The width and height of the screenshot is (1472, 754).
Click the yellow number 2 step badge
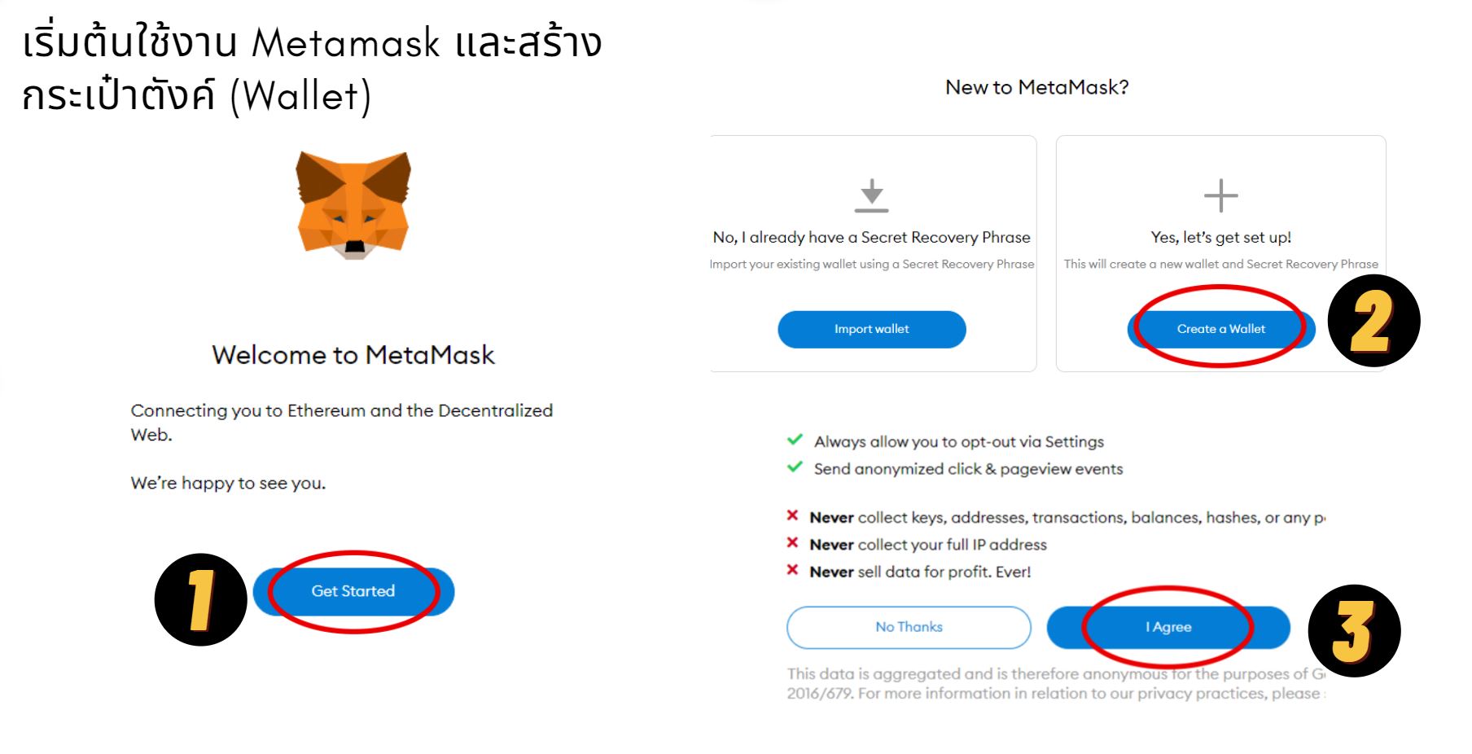[1373, 321]
